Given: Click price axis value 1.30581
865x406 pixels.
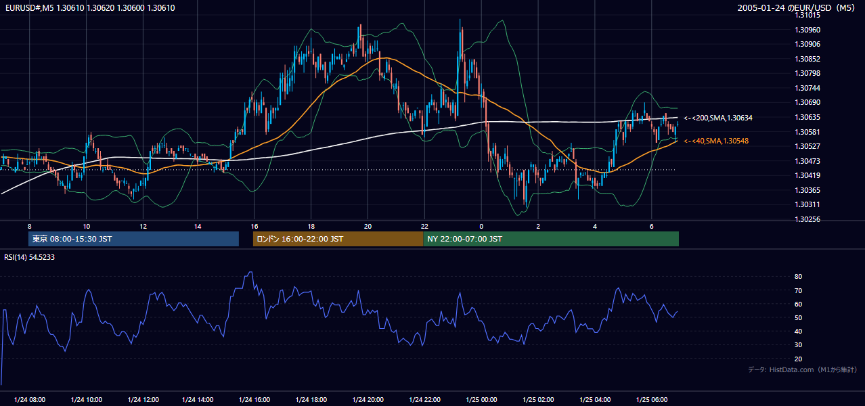Looking at the screenshot, I should click(807, 132).
